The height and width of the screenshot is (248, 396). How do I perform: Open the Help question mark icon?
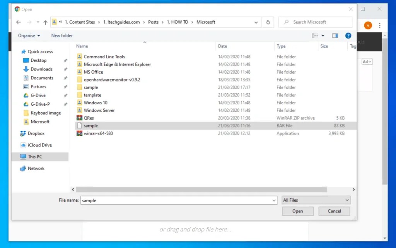click(x=348, y=35)
